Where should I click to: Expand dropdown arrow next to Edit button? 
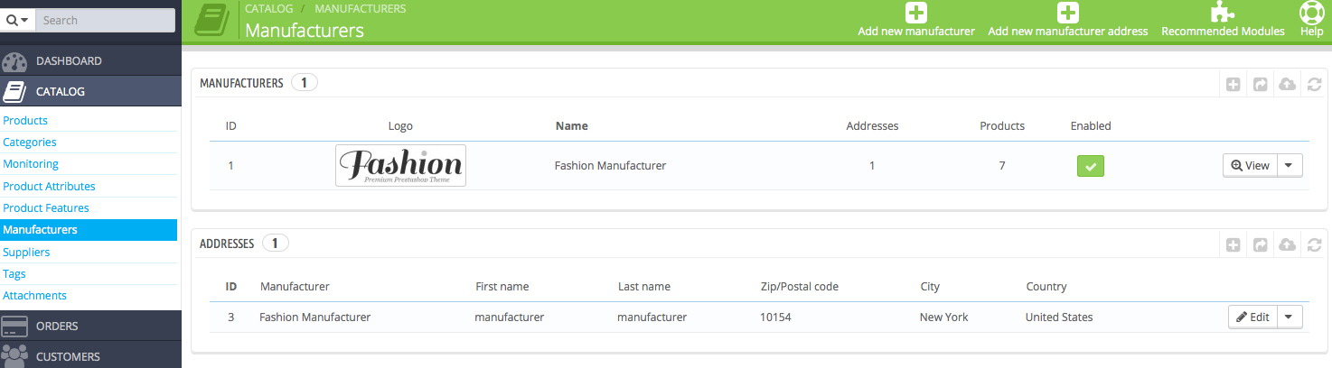[1290, 317]
